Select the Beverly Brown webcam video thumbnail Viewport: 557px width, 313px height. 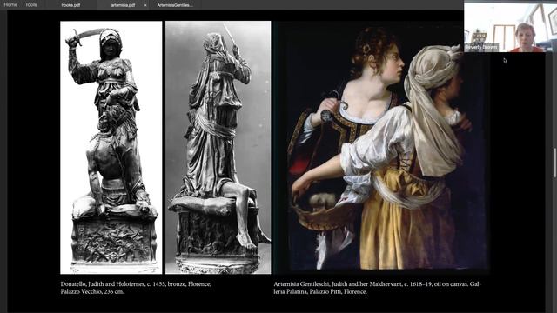[510, 27]
